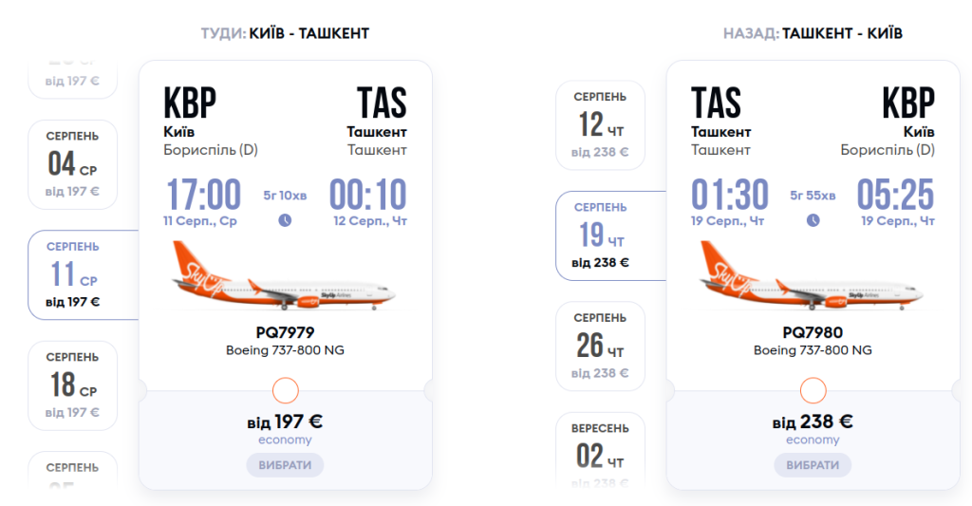This screenshot has width=972, height=506.
Task: Click the PQ7980 flight number
Action: coord(813,332)
